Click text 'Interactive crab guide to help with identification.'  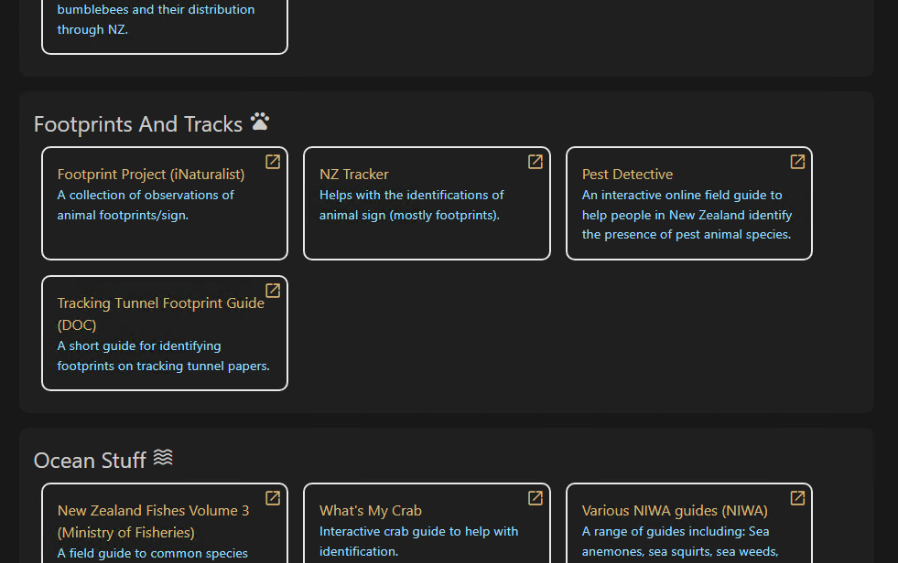coord(418,541)
